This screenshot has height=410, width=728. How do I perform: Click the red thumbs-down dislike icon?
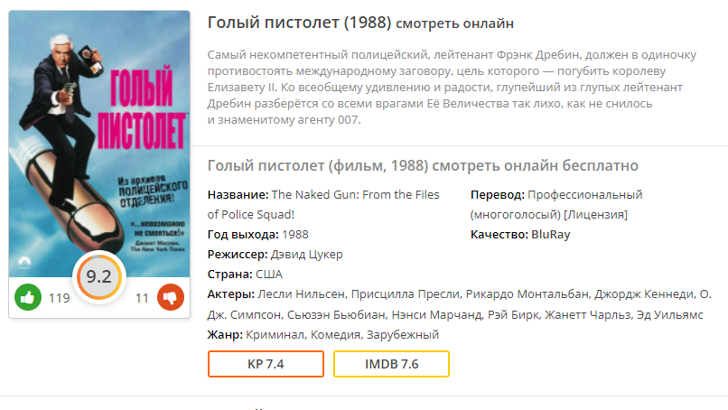click(x=171, y=297)
